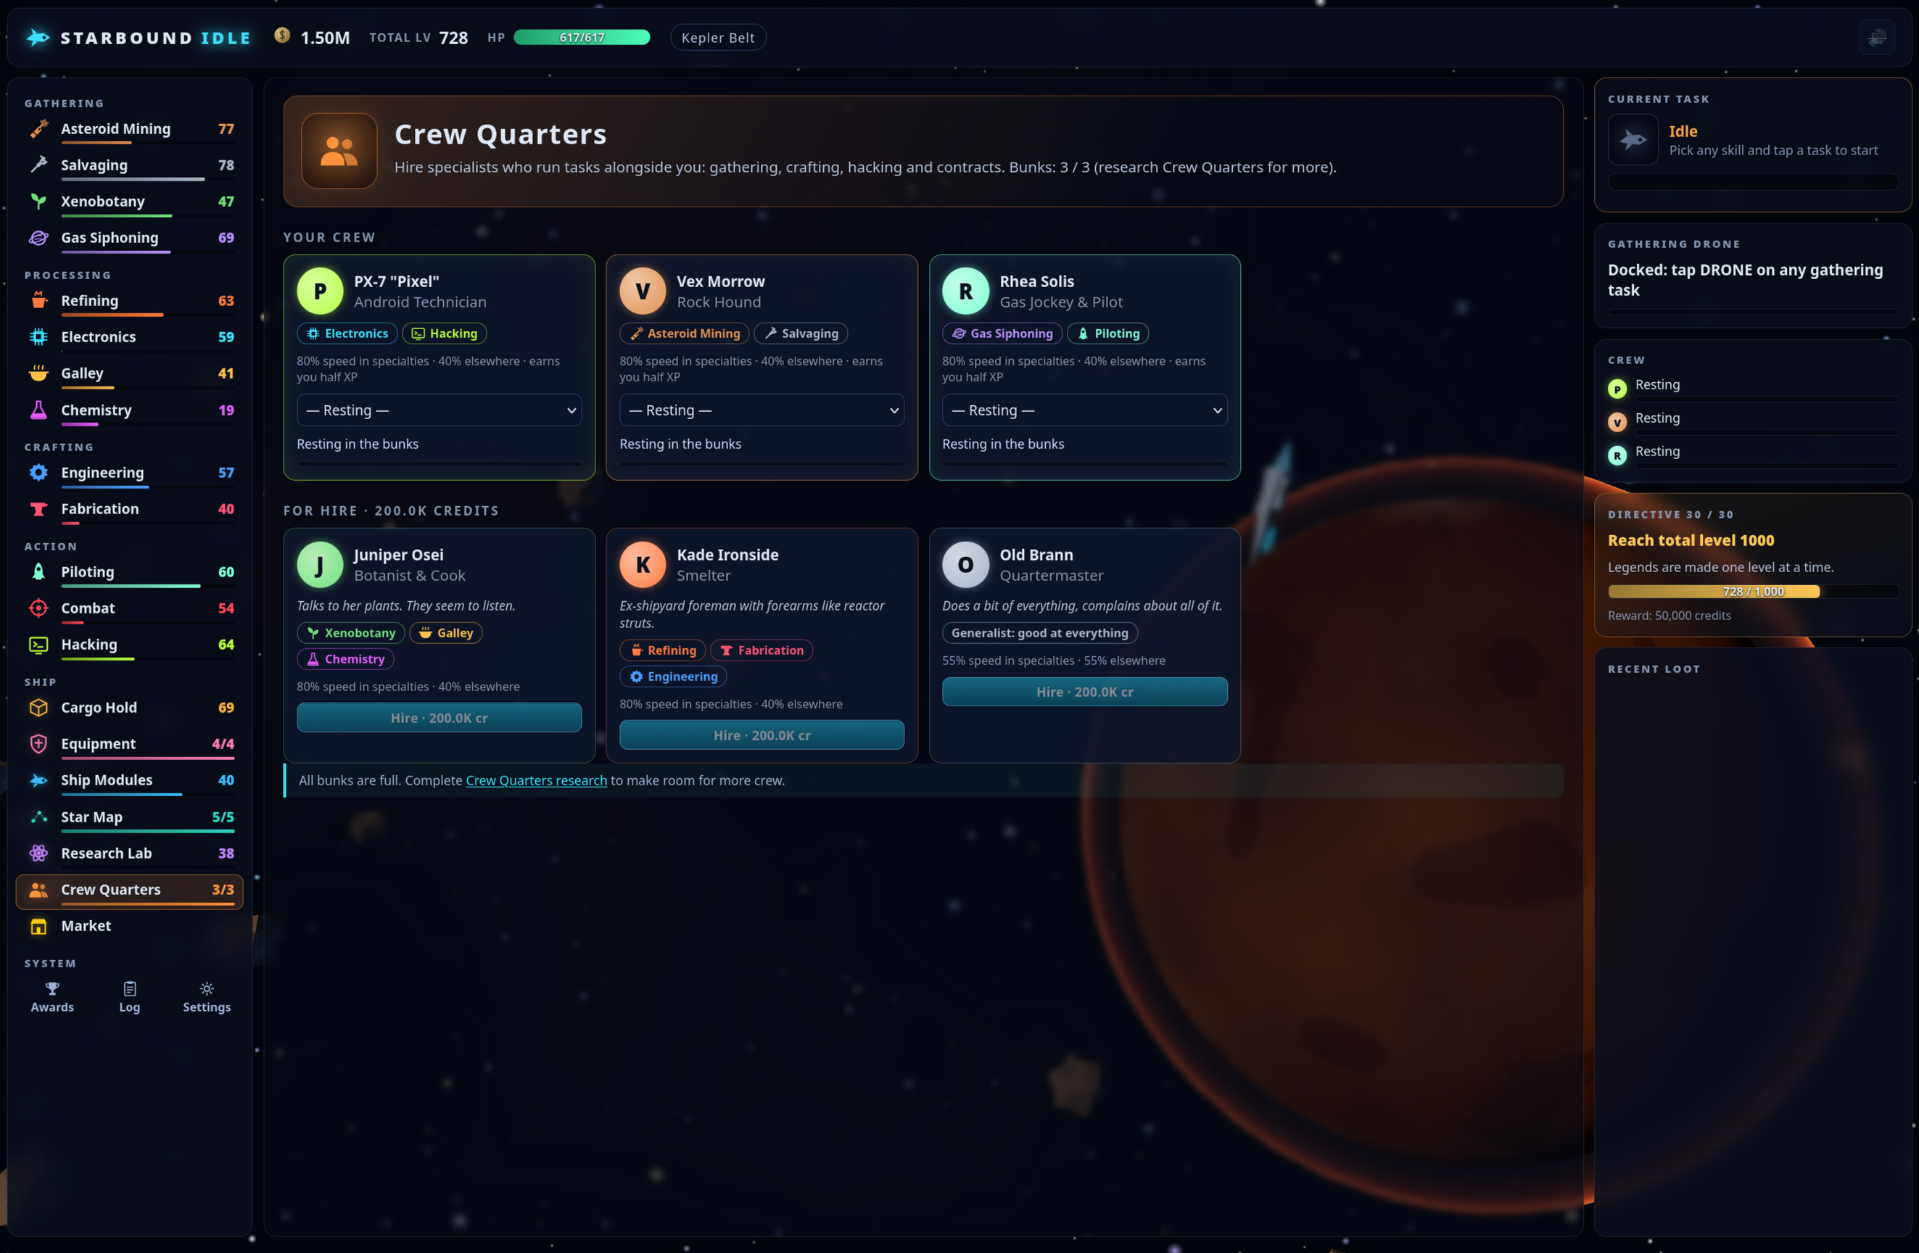Click the 'Generalist: good at everything' tag
Viewport: 1919px width, 1253px height.
coord(1040,633)
